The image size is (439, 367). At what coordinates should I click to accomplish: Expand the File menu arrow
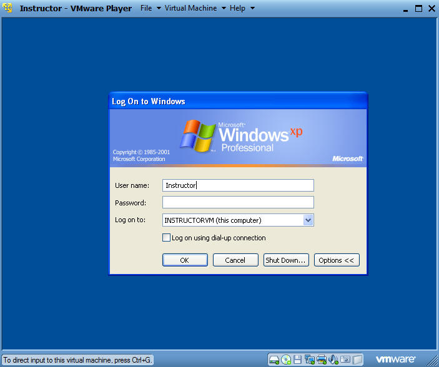pyautogui.click(x=159, y=8)
